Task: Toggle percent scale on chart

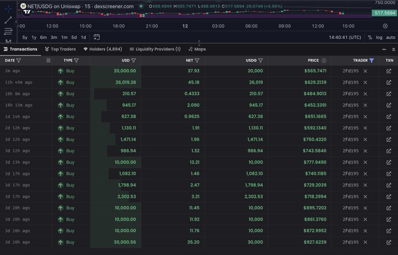Action: tap(370, 37)
